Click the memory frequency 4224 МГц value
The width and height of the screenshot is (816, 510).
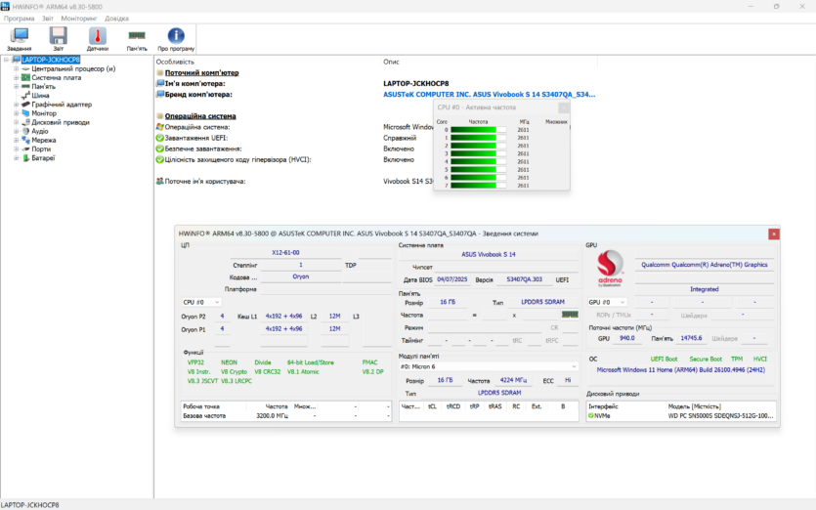coord(513,380)
